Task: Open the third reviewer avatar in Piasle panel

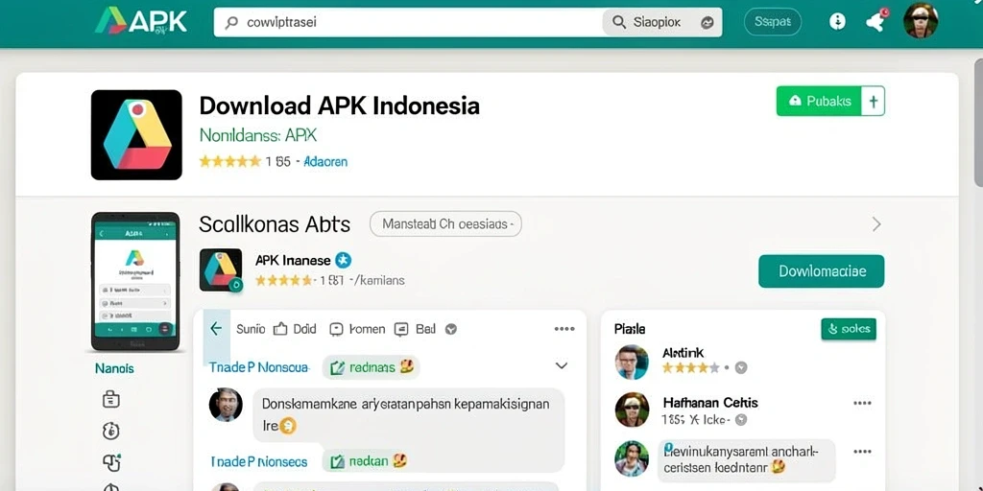Action: tap(632, 458)
